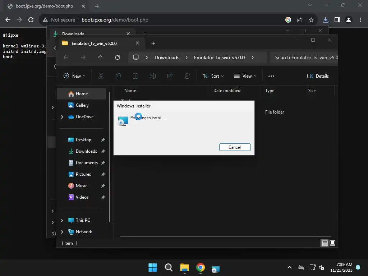Click the Search Emulator_tv_win_v5.0.0 box

point(304,57)
